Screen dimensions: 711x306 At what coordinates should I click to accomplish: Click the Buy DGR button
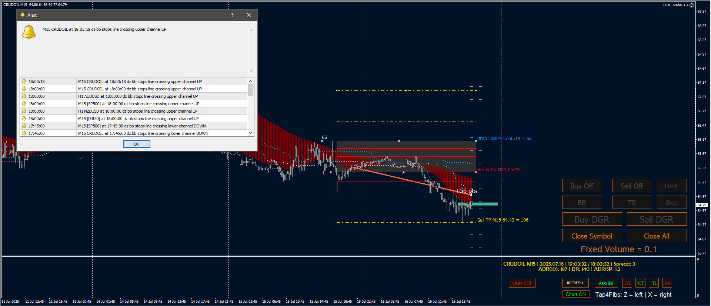tap(592, 219)
